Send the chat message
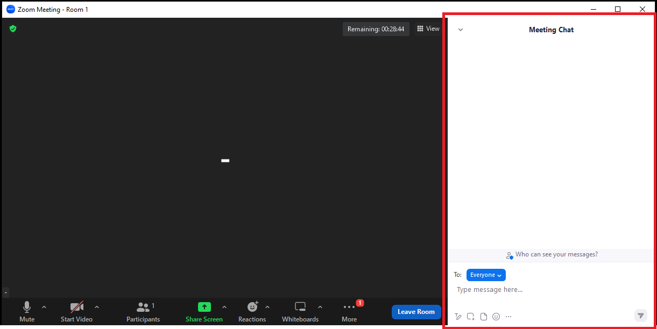657x329 pixels. (x=640, y=316)
